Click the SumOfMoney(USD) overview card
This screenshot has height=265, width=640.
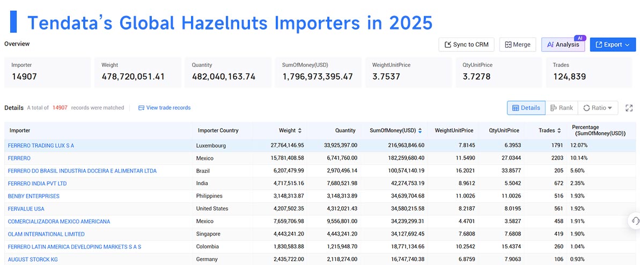click(x=318, y=72)
